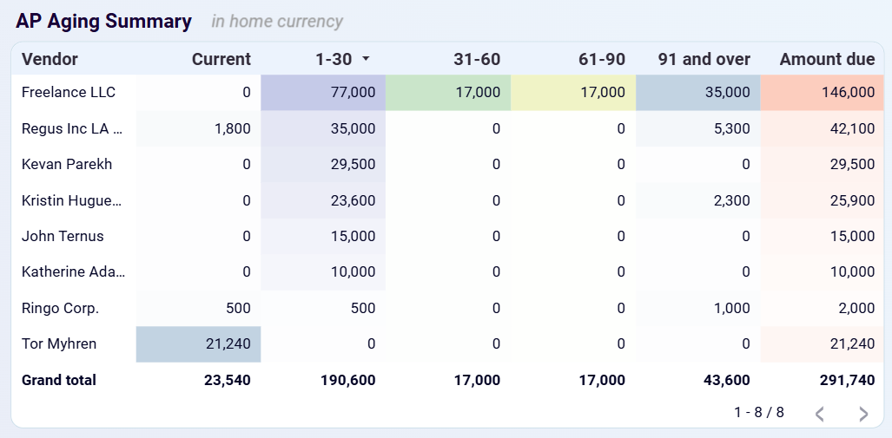Select the Kristin Hugue… vendor name
Viewport: 892px width, 438px height.
(x=72, y=200)
